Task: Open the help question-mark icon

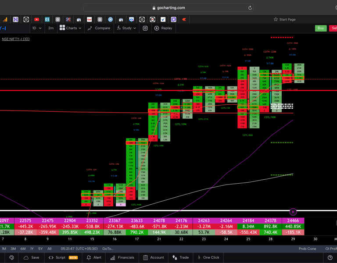Action: pyautogui.click(x=330, y=257)
